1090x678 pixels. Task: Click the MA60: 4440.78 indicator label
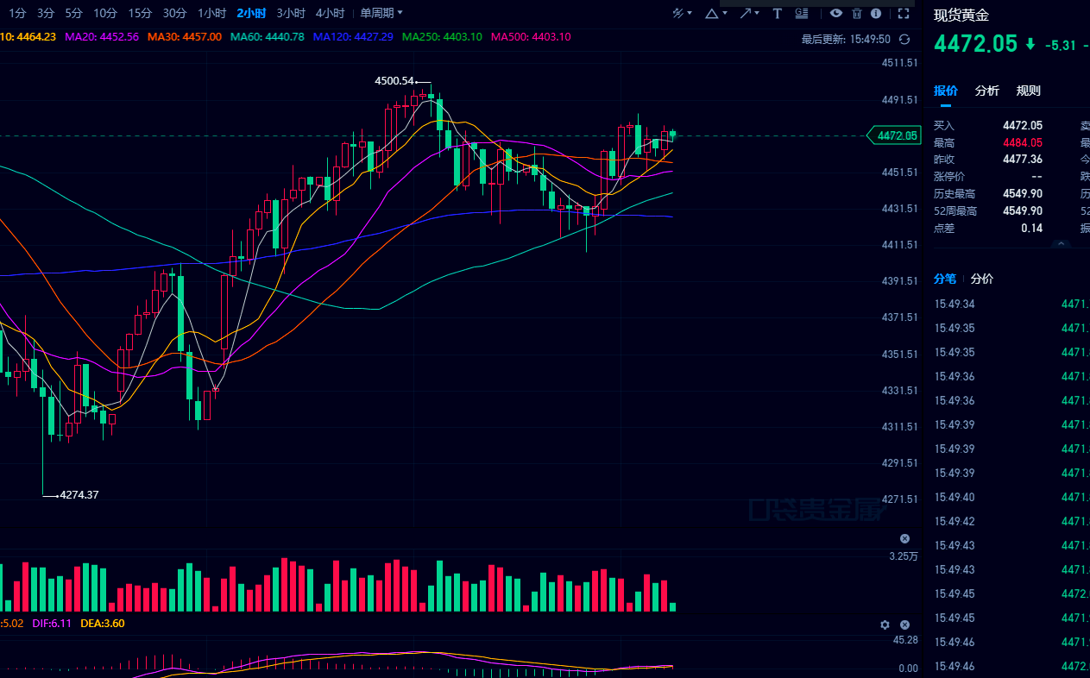(x=268, y=37)
